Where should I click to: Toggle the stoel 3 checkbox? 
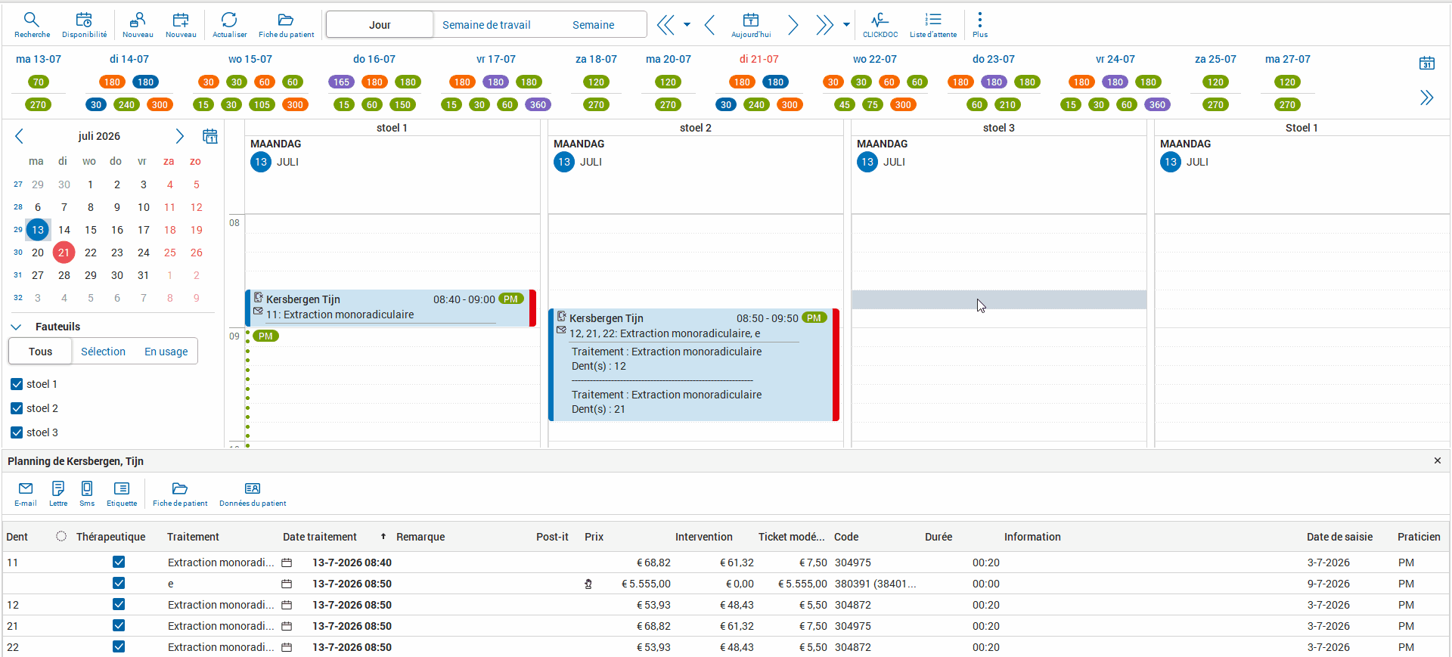17,432
